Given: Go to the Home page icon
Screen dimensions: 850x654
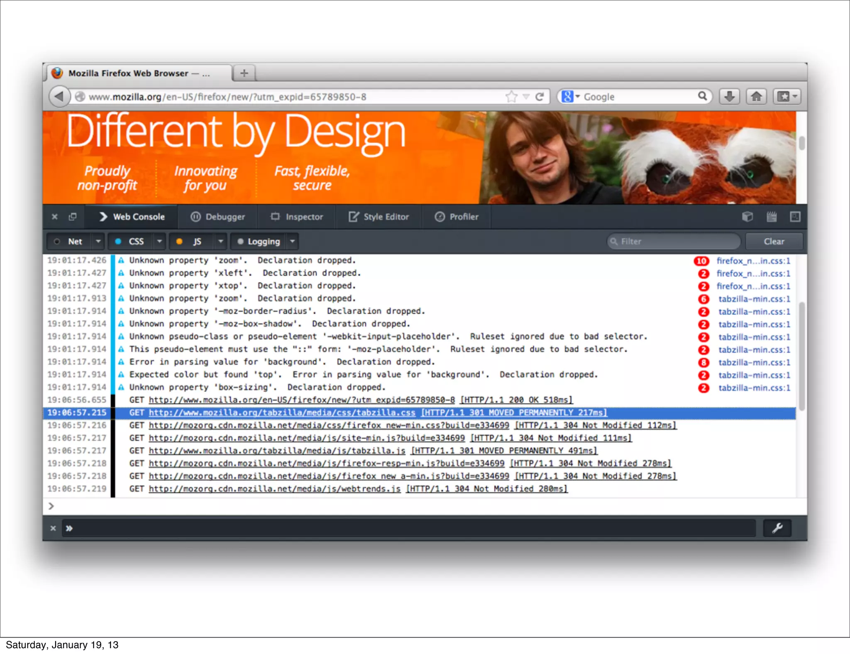Looking at the screenshot, I should tap(756, 97).
